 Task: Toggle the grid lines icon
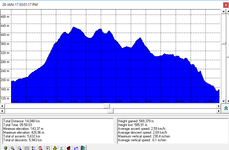[27, 148]
